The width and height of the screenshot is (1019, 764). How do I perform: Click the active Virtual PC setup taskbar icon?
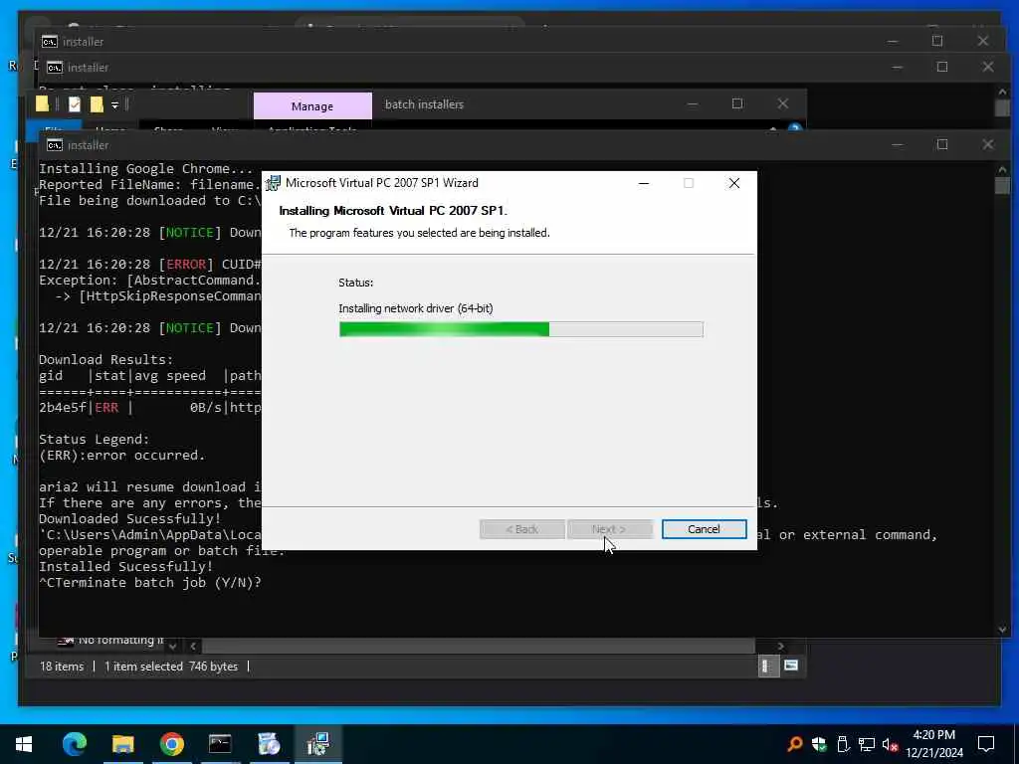pos(317,744)
